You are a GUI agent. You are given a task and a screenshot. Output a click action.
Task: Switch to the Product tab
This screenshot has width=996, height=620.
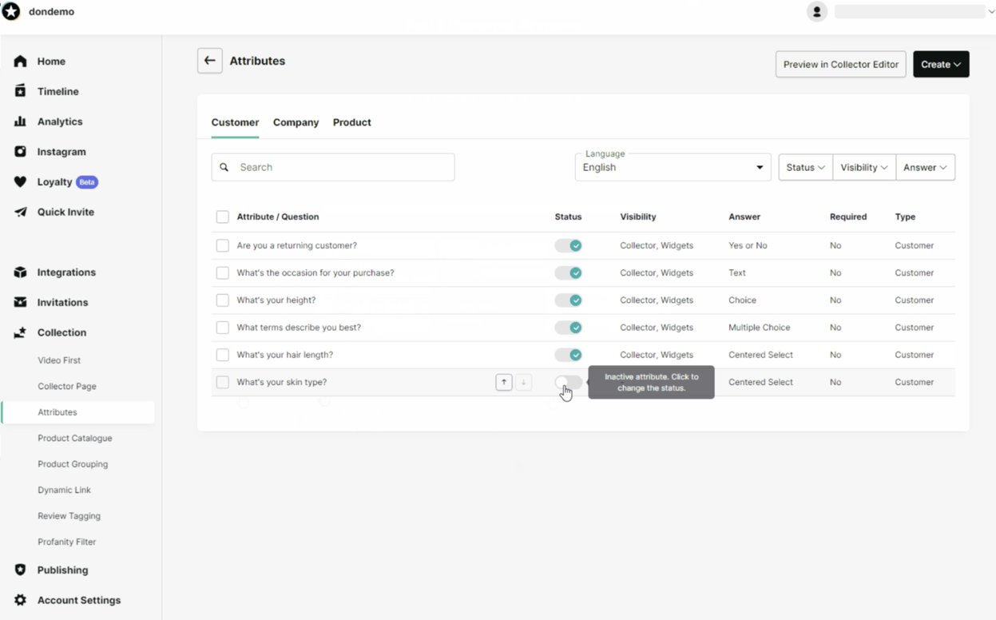pos(352,122)
